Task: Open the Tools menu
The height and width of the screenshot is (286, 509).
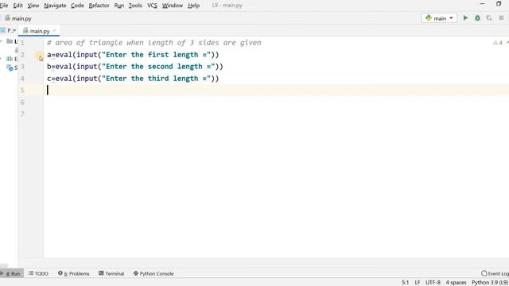Action: pos(135,6)
